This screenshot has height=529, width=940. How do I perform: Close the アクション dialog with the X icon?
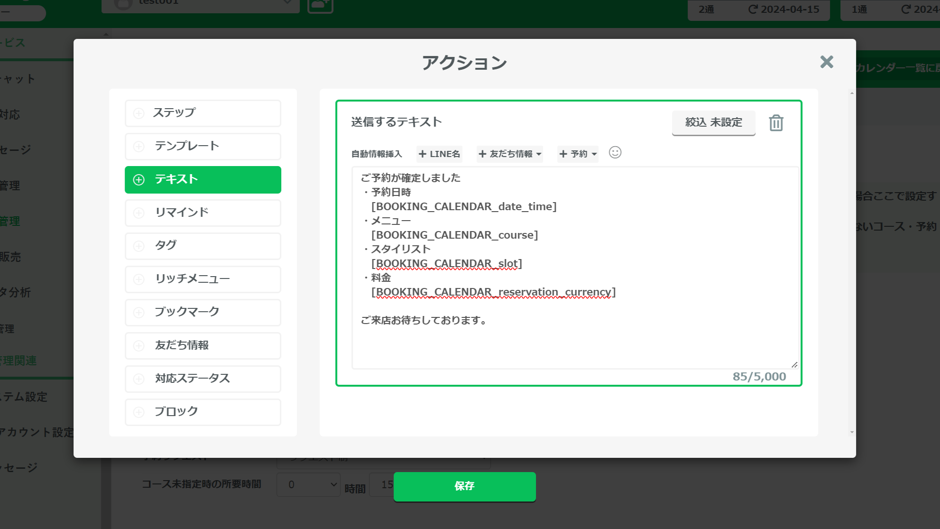point(827,62)
